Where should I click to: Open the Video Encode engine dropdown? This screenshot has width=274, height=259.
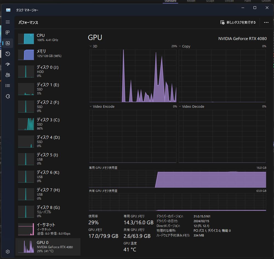coord(102,107)
